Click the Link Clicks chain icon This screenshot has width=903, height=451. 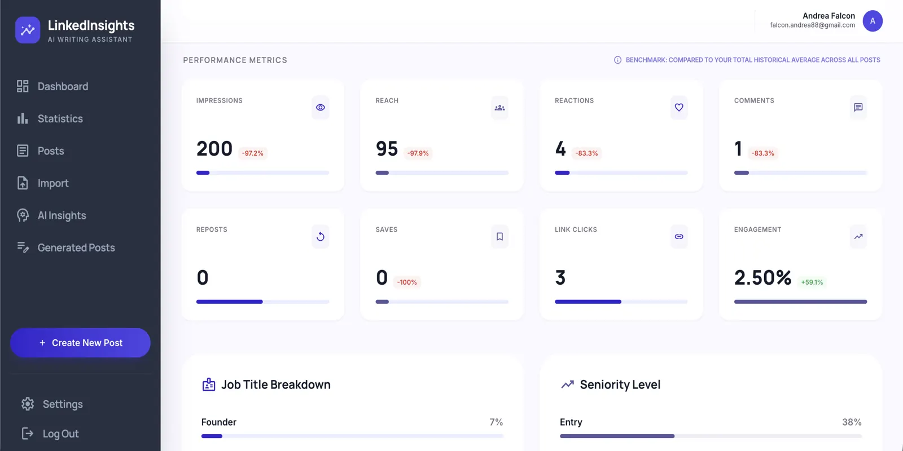pyautogui.click(x=679, y=237)
